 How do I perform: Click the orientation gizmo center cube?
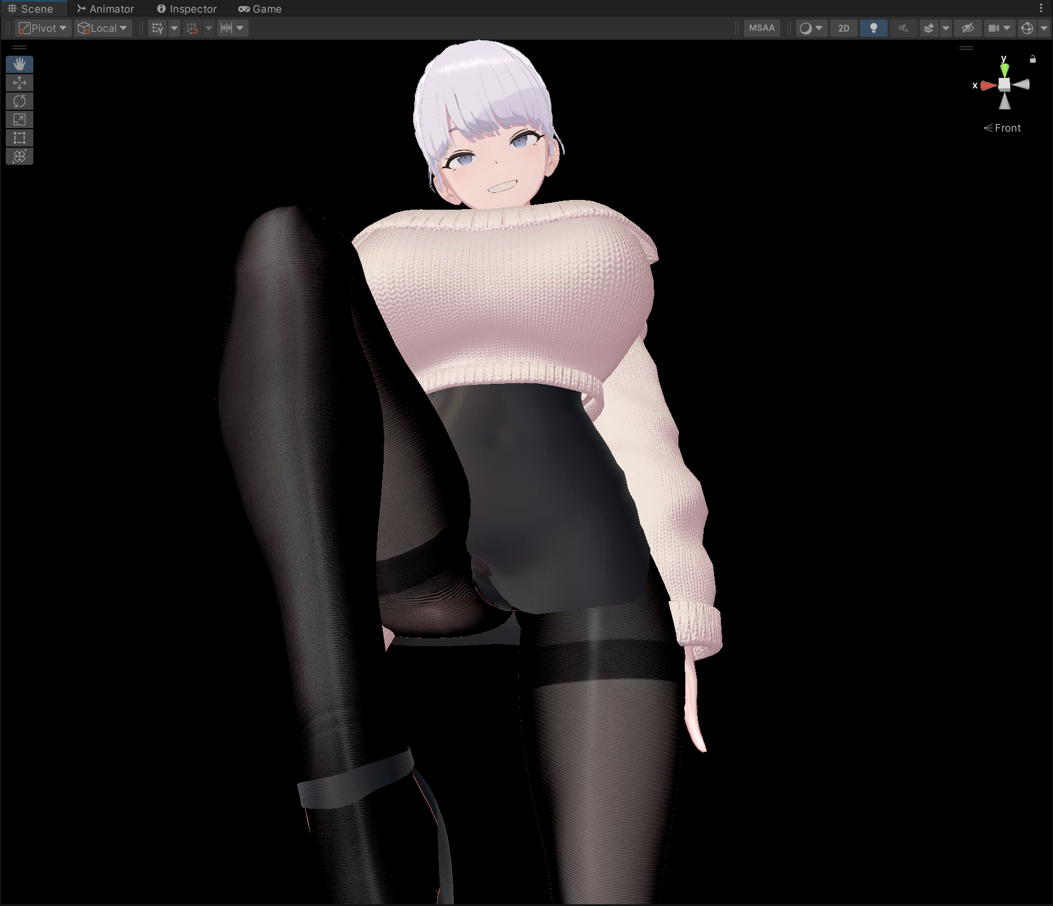click(x=1004, y=84)
